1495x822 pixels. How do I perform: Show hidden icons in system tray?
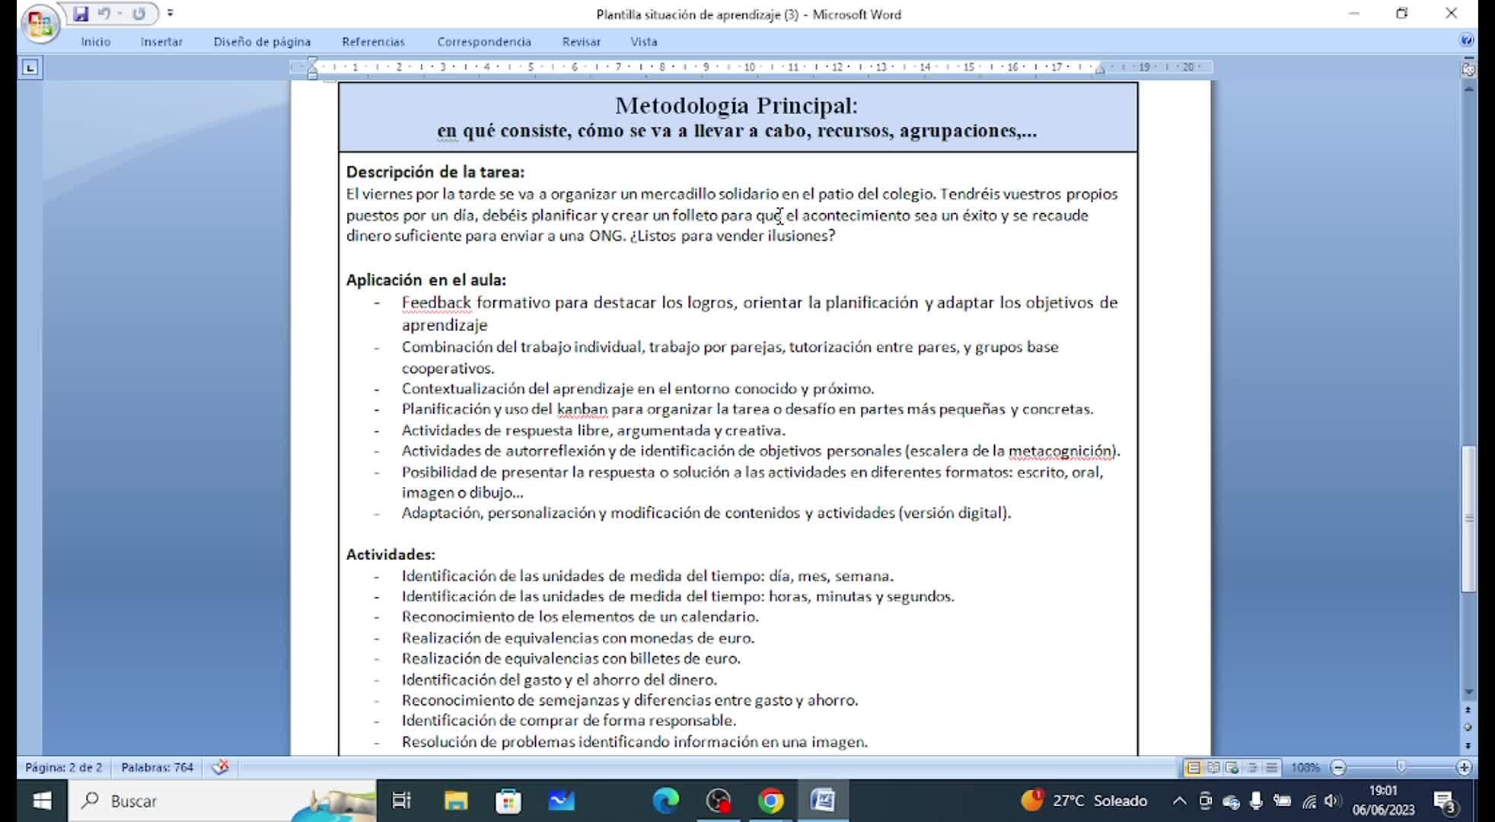tap(1179, 801)
